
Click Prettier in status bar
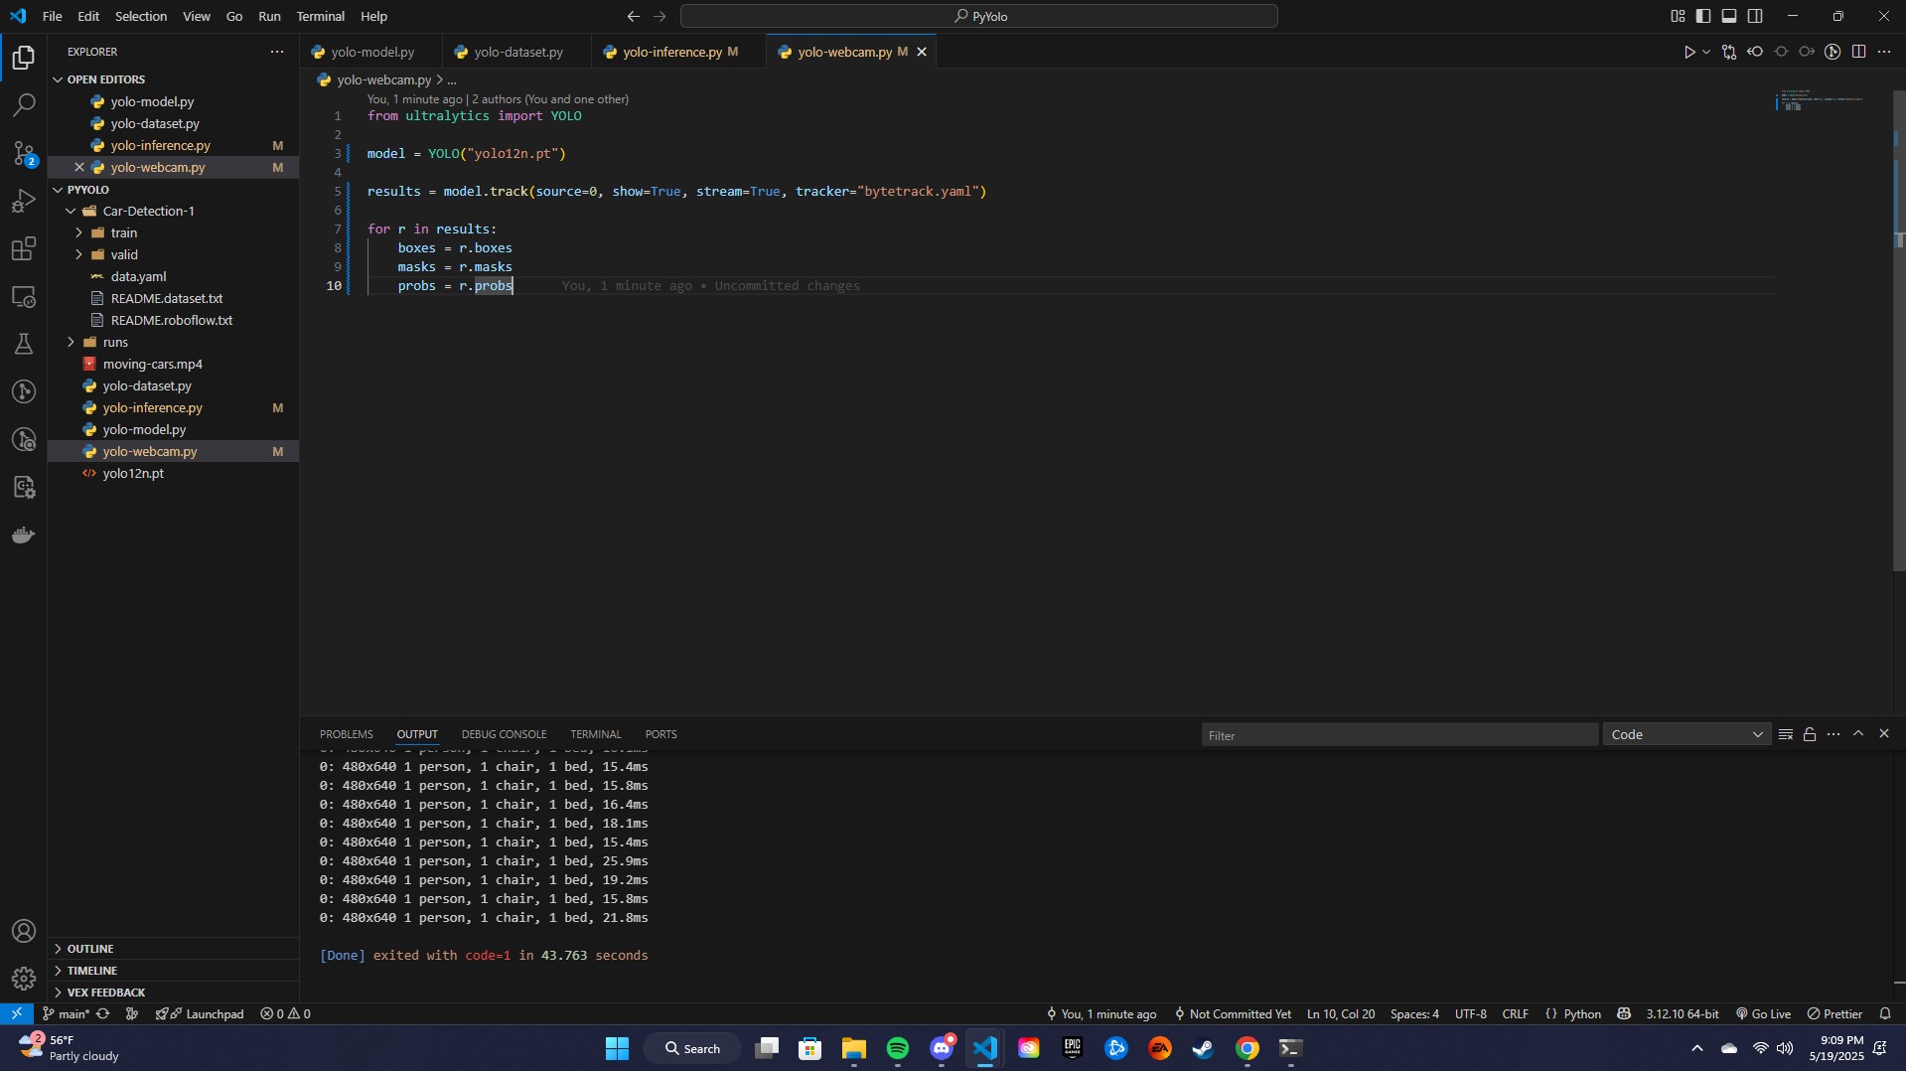1834,1013
